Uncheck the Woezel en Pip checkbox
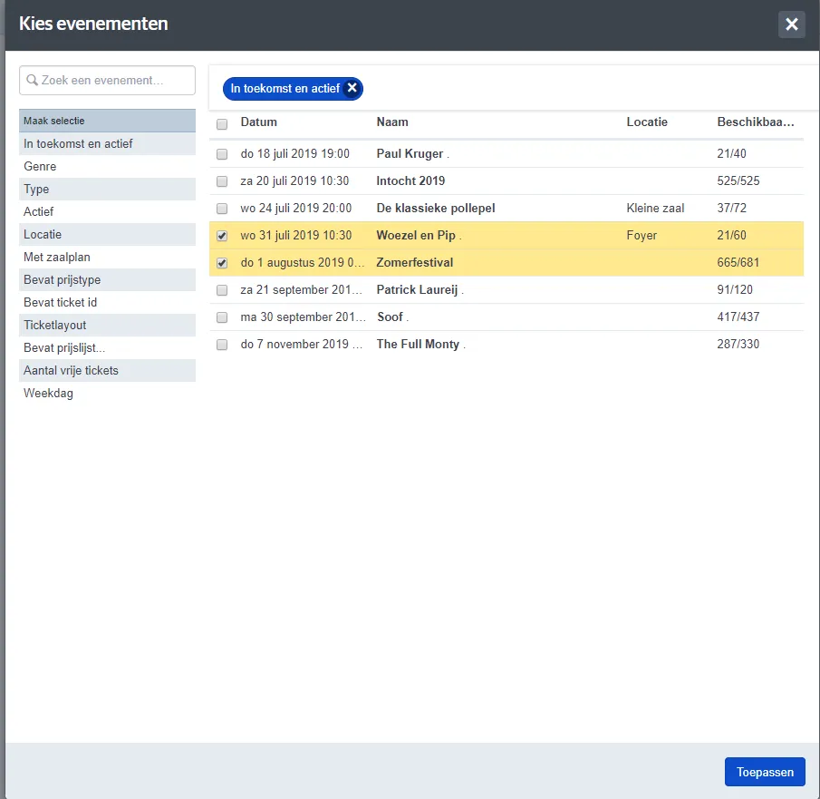This screenshot has width=820, height=799. point(222,236)
